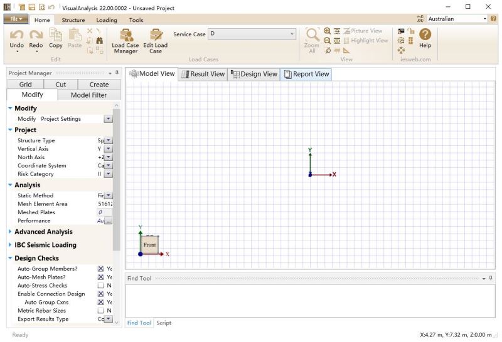Pin the Project Manager panel
Screen dimensions: 502x342
[117, 73]
